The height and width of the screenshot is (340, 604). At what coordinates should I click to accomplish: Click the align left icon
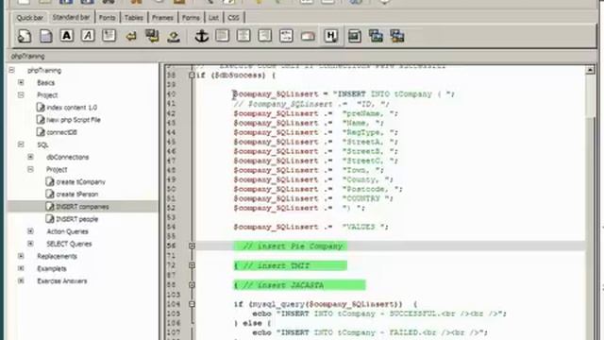point(223,36)
